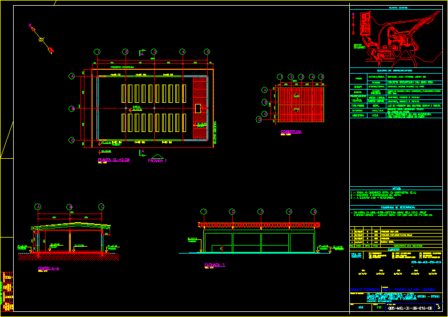Click the Fachada 1 view triangle below the floor plan

tap(158, 156)
